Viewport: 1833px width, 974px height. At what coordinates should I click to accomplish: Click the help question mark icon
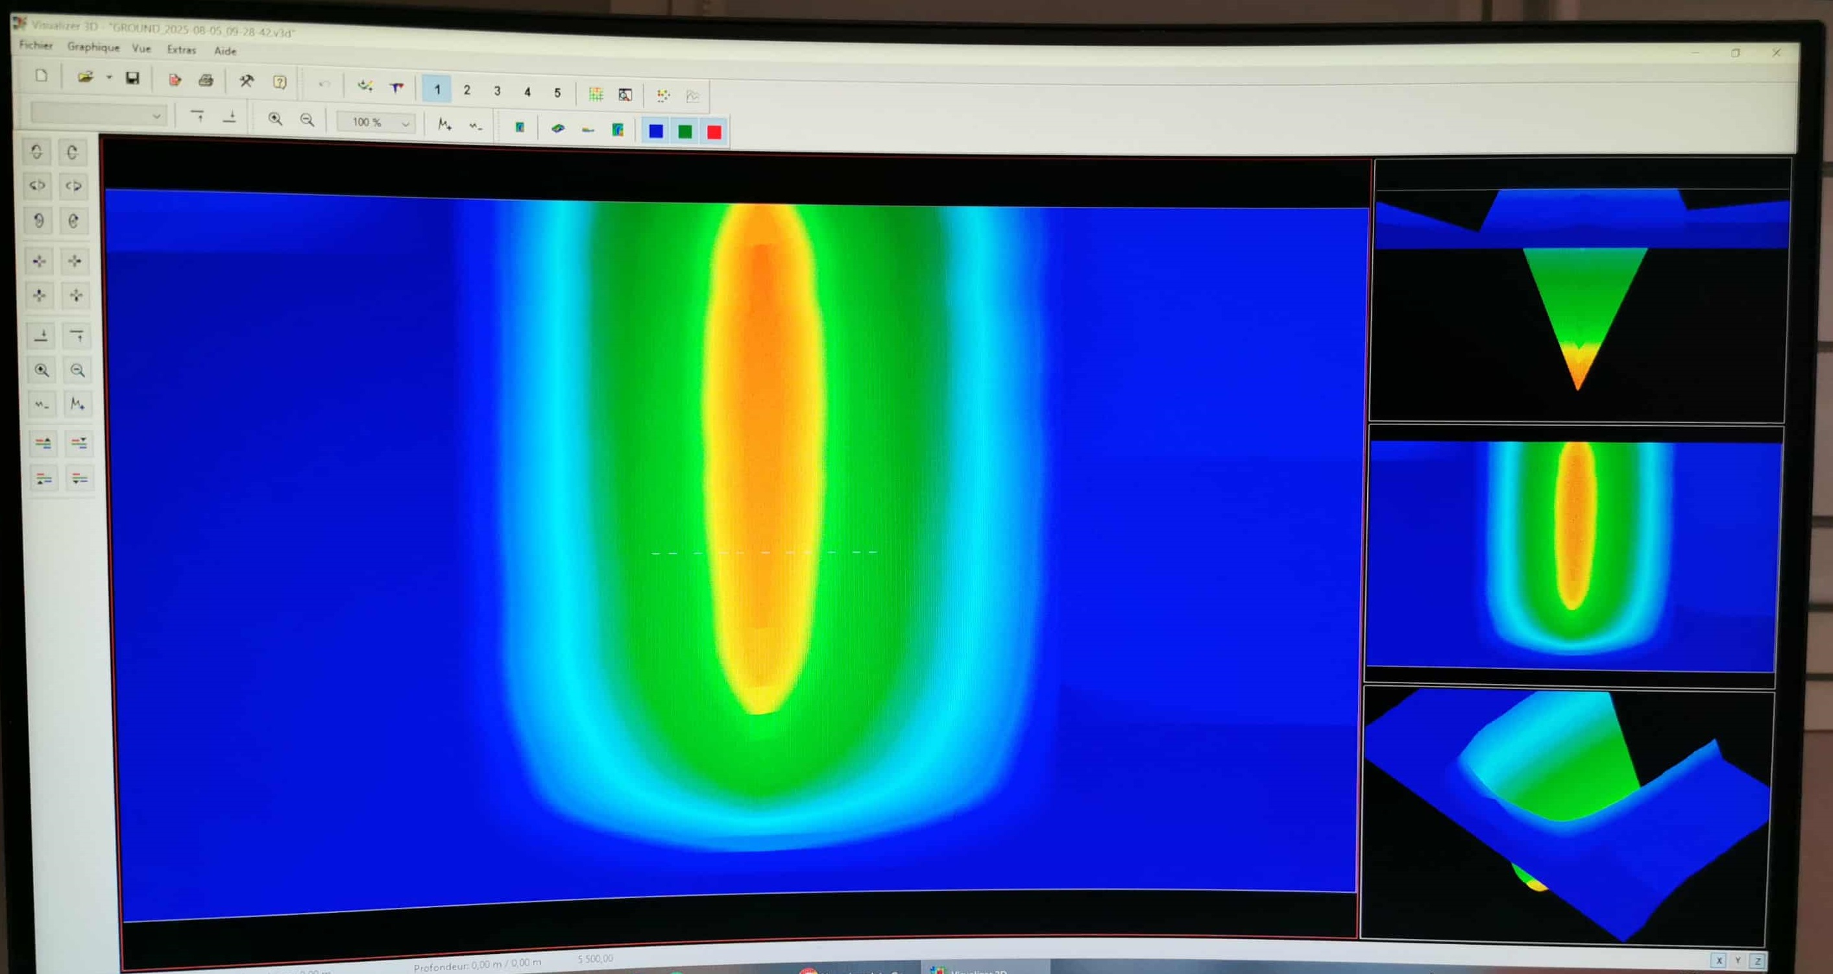pyautogui.click(x=280, y=82)
